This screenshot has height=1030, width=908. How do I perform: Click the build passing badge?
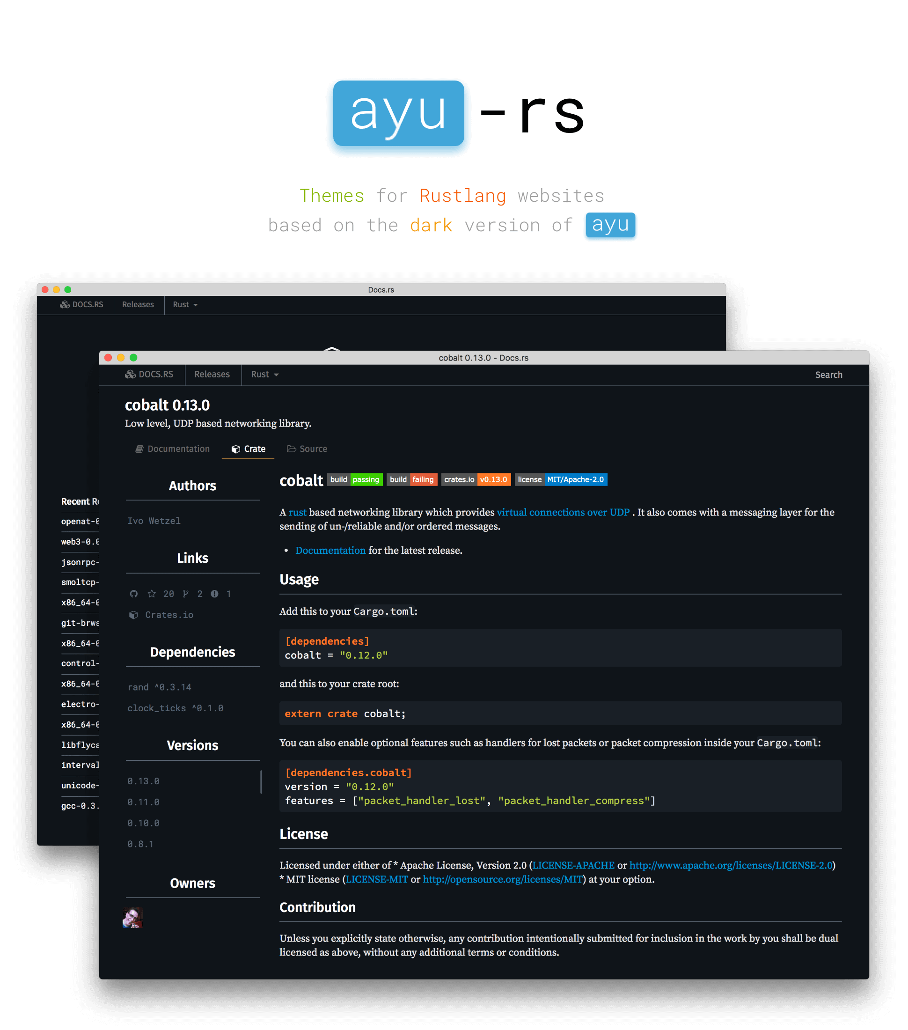355,479
